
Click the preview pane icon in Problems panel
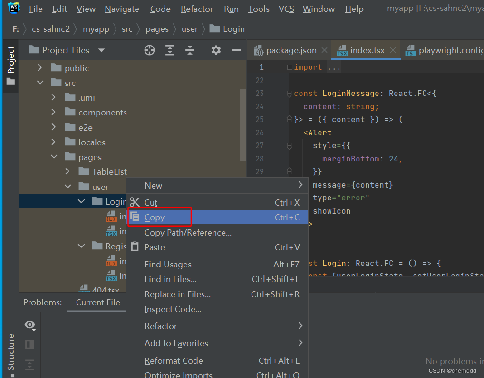click(29, 344)
